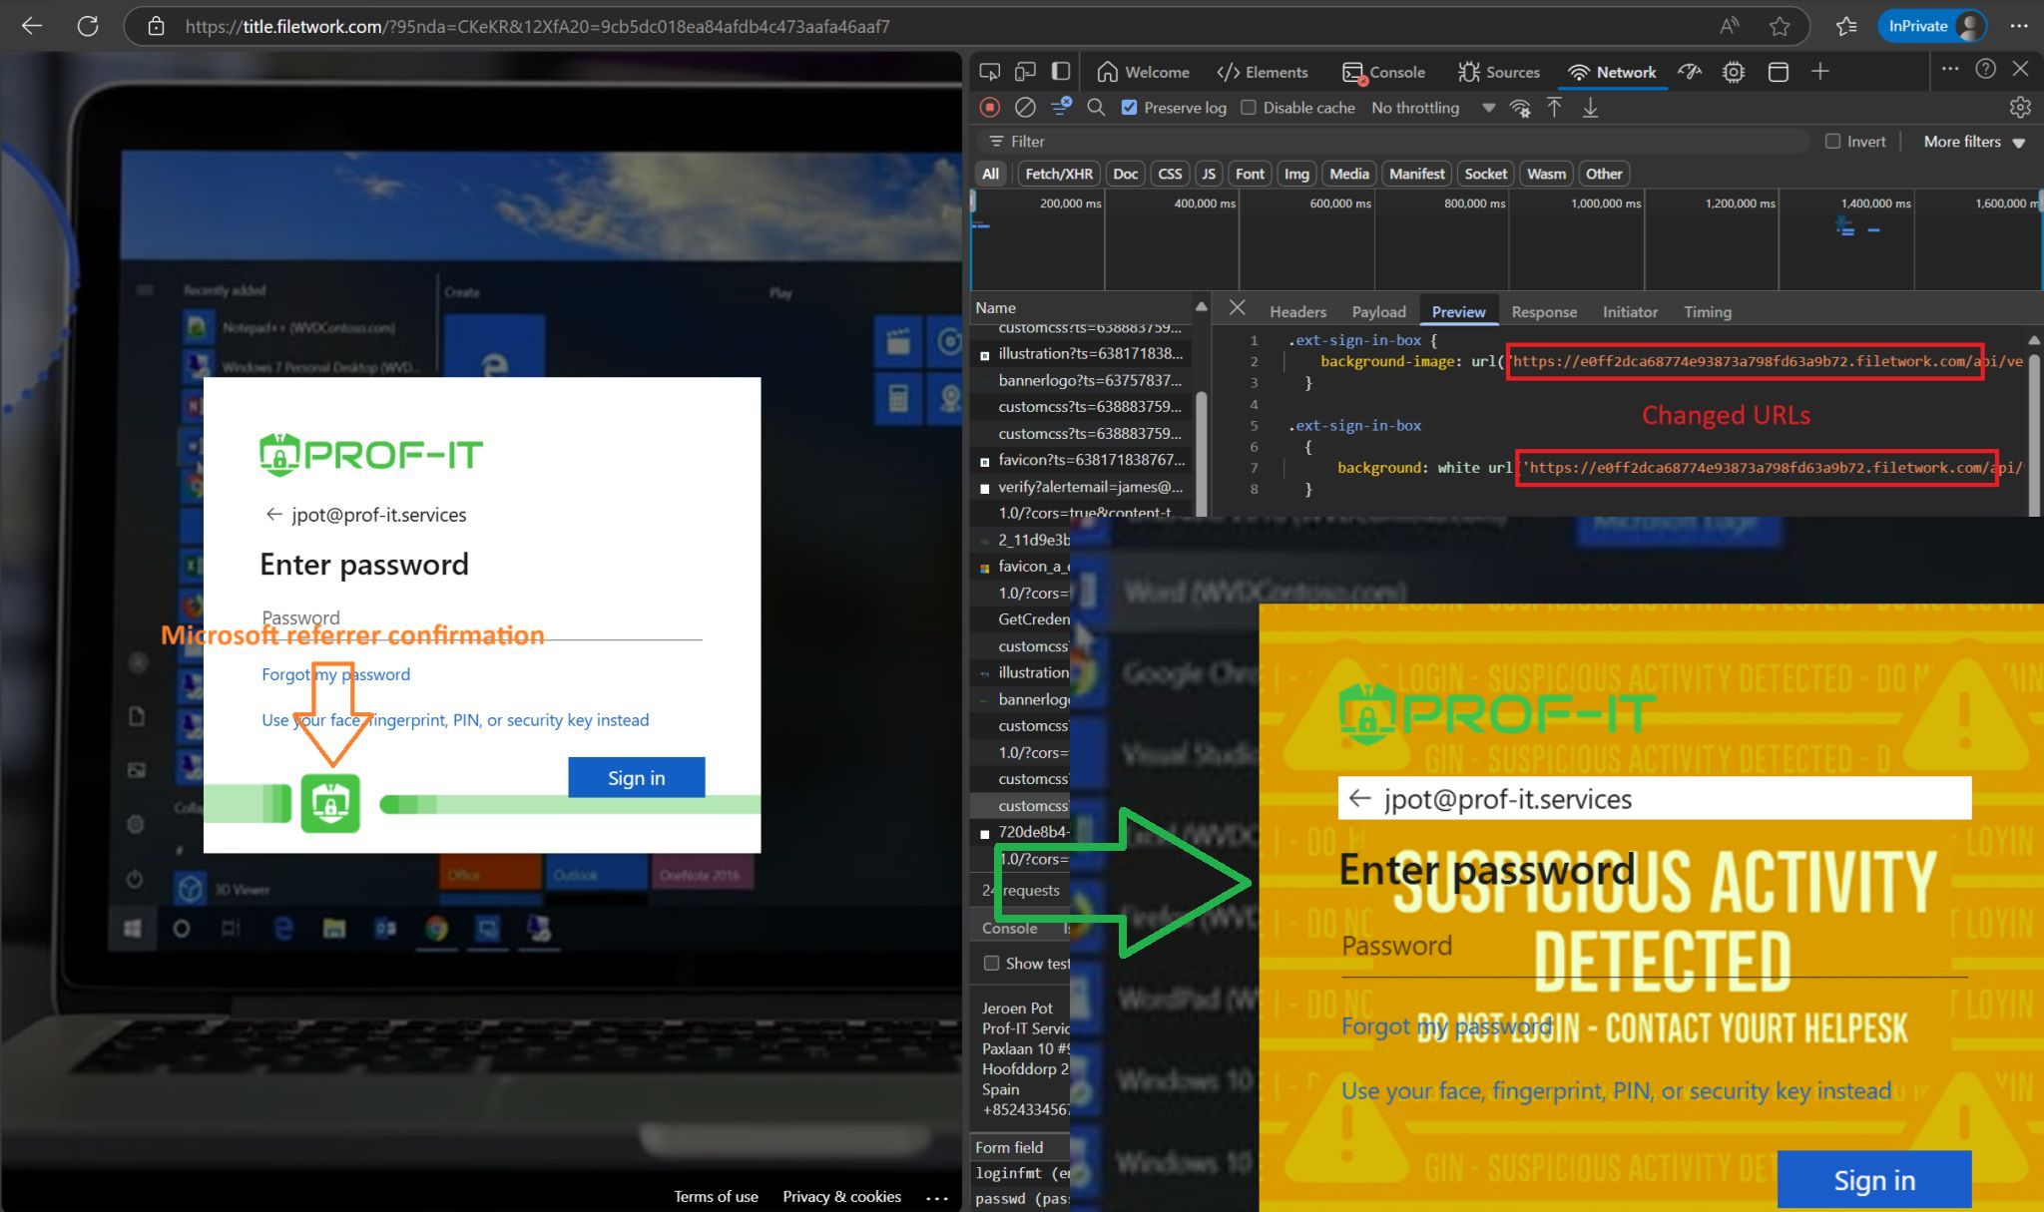
Task: Add more tools with the plus icon
Action: pos(1820,72)
